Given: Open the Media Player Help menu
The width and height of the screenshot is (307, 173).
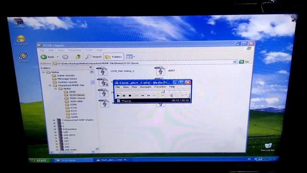Looking at the screenshot, I should click(172, 86).
